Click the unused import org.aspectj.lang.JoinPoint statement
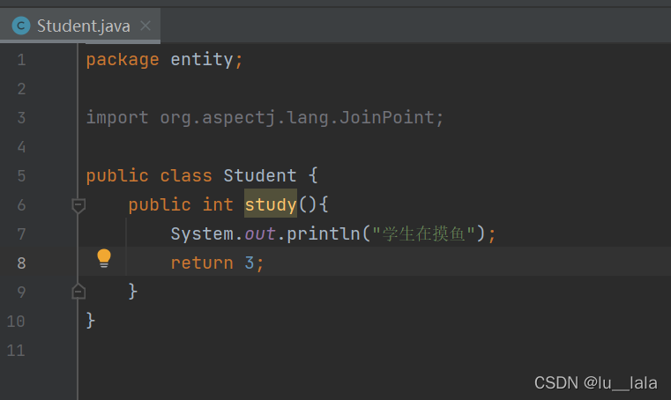 point(265,118)
